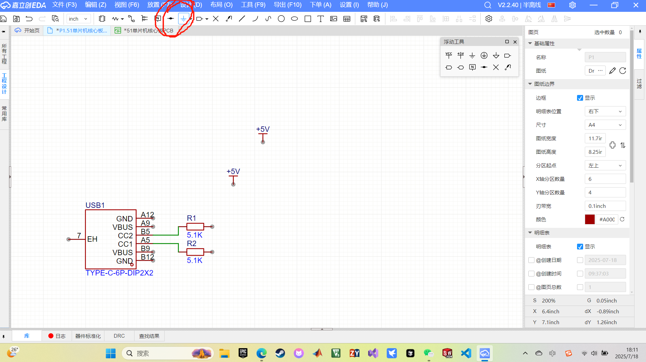Click the dark red 颜色 swatch

[x=590, y=220]
